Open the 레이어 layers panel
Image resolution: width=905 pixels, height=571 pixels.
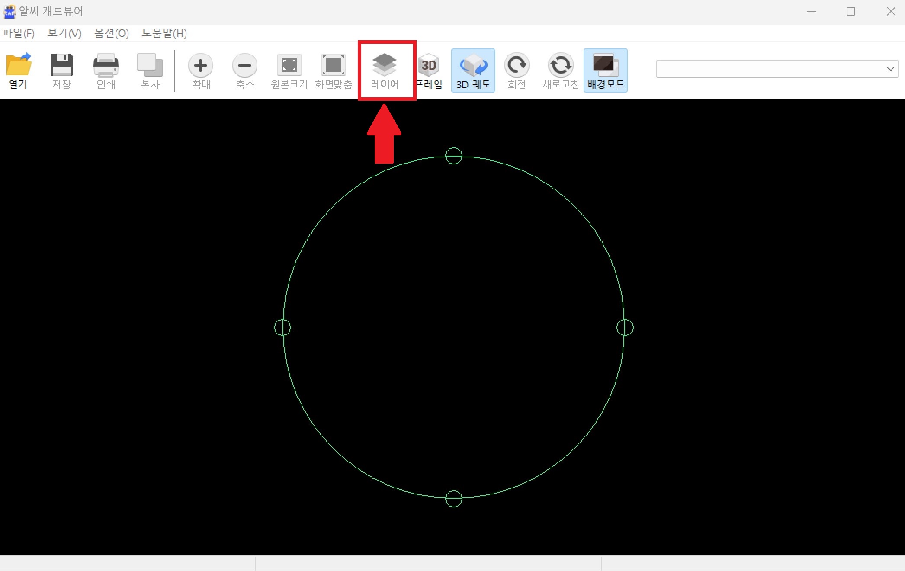point(385,70)
